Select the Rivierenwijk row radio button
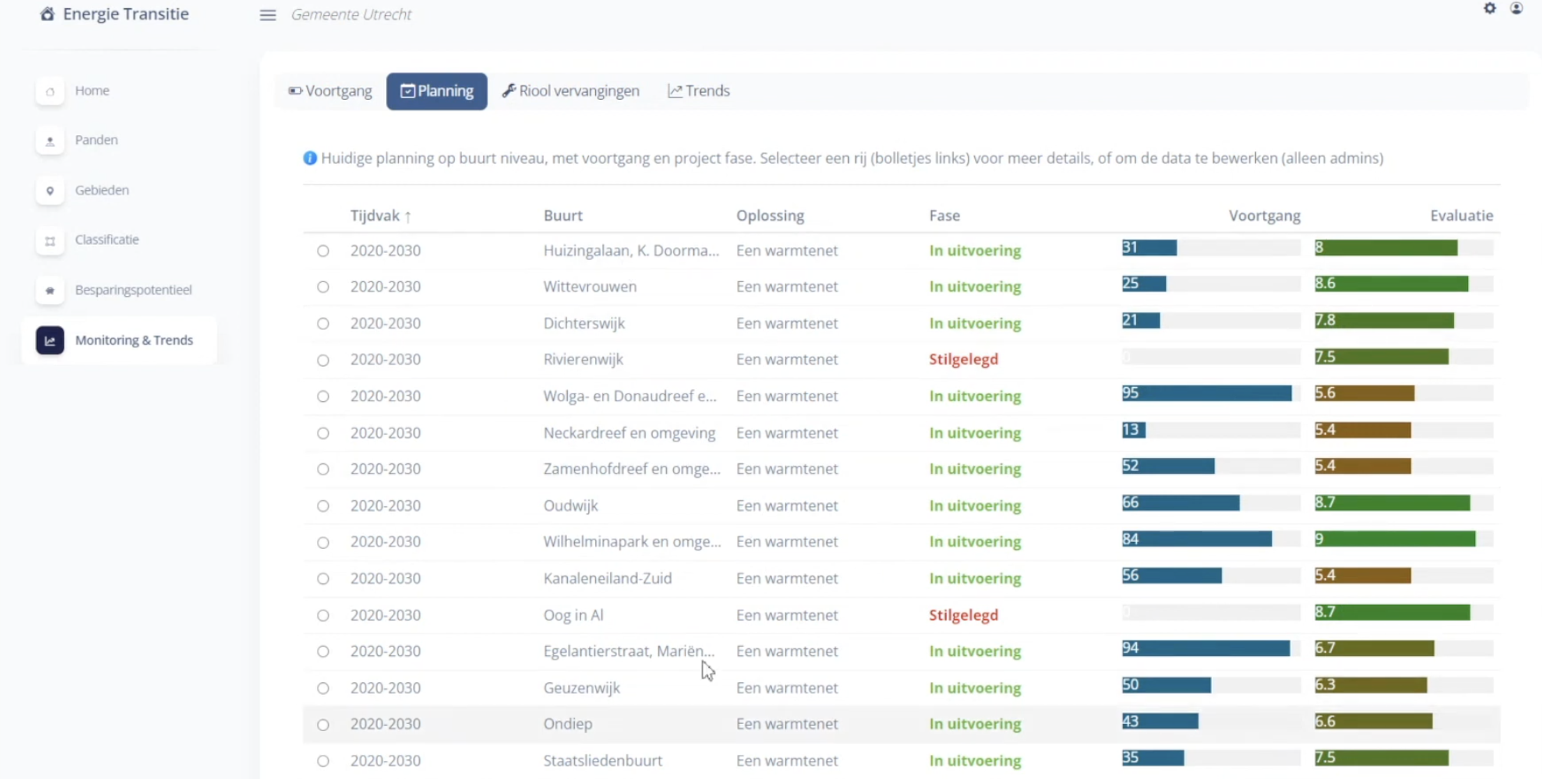This screenshot has width=1542, height=779. (323, 360)
